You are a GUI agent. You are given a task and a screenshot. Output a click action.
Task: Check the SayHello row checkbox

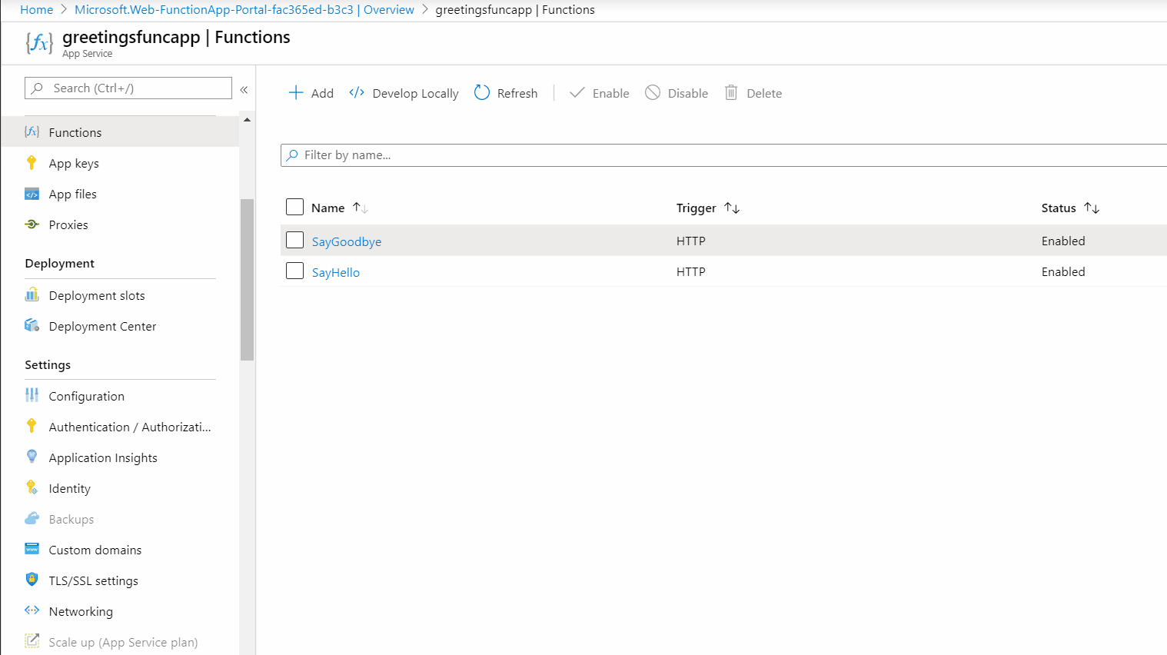294,271
